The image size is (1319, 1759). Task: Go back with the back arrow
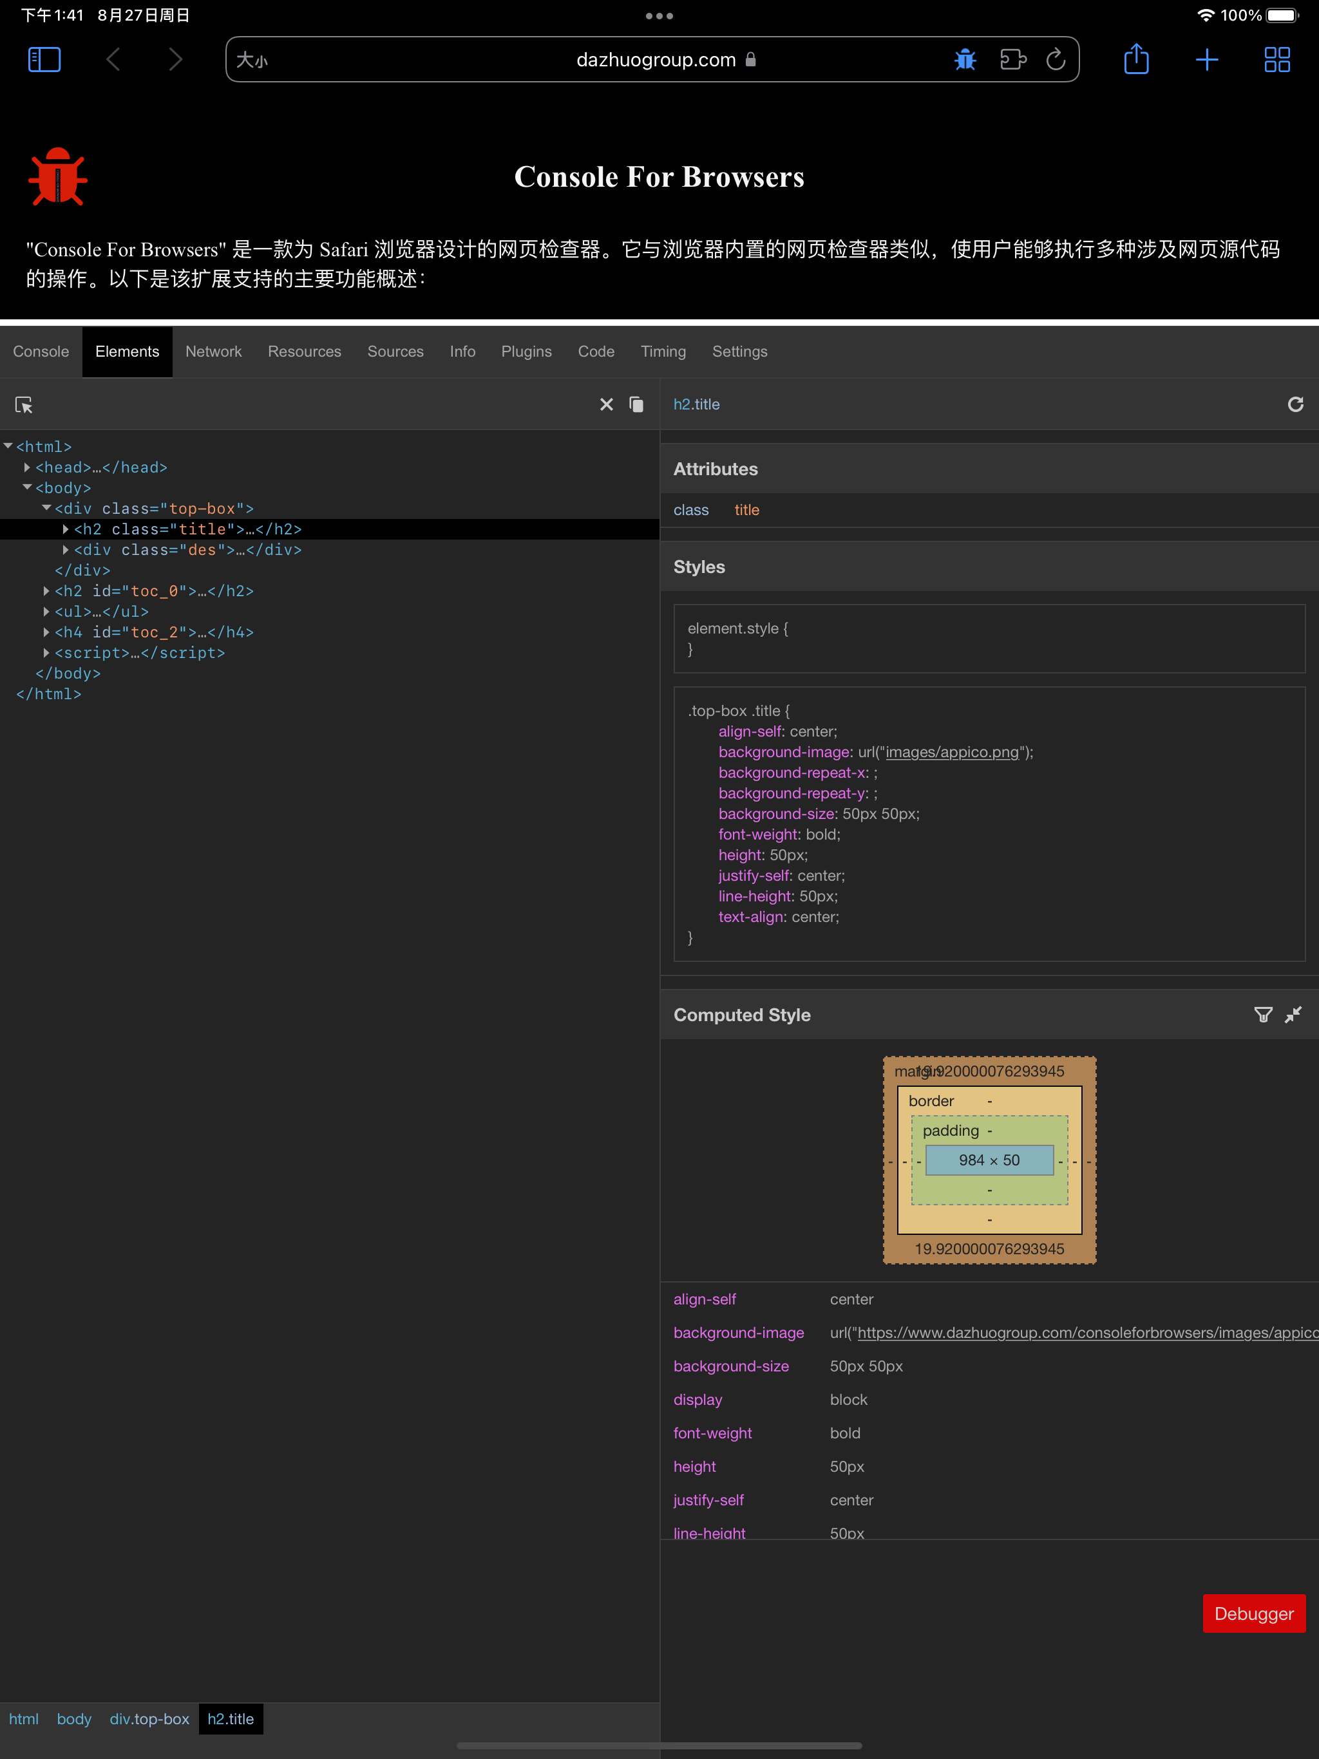(x=114, y=60)
